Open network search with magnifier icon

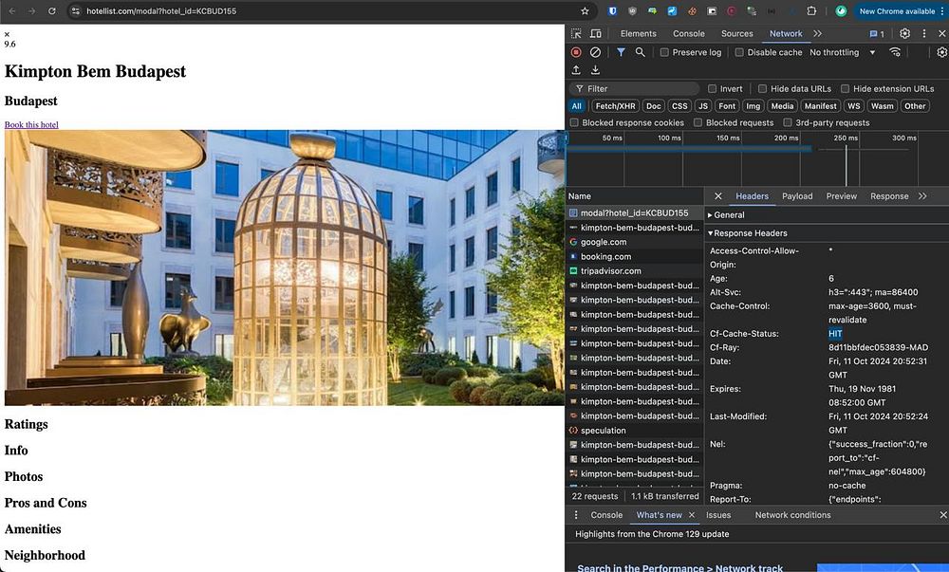coord(641,52)
